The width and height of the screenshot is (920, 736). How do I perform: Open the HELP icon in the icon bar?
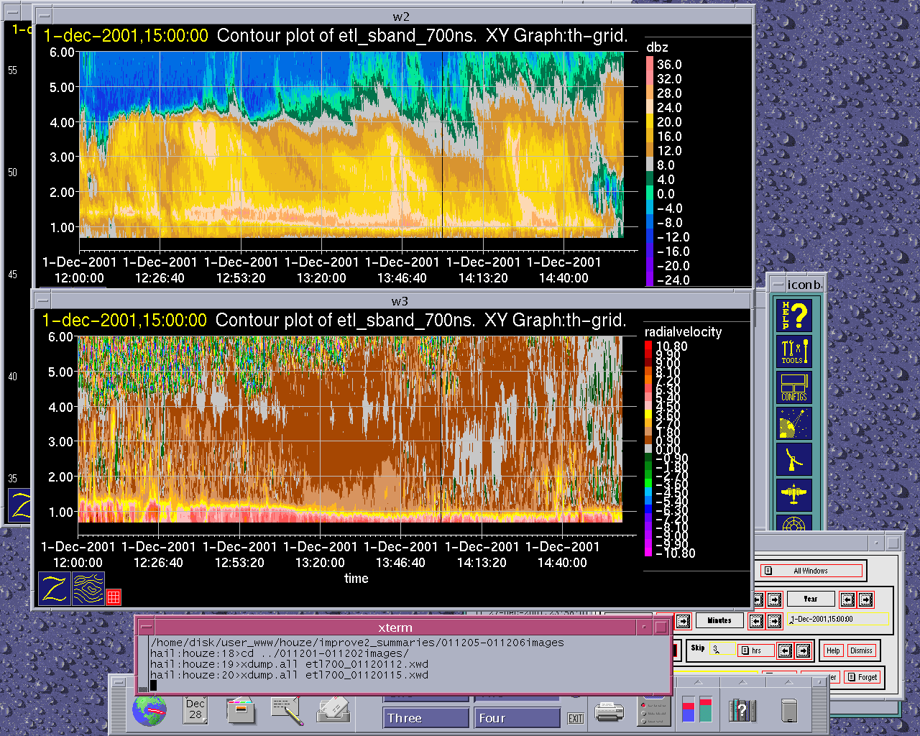click(x=794, y=315)
